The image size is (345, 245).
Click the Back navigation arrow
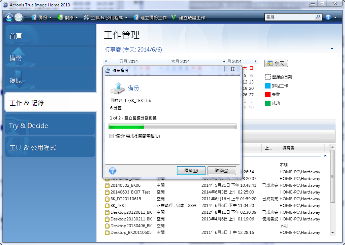(x=9, y=17)
